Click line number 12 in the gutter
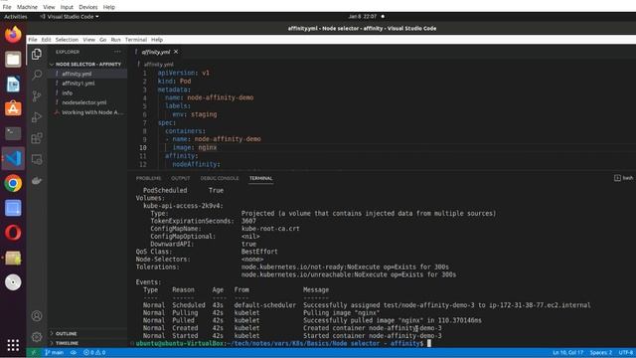Image resolution: width=636 pixels, height=358 pixels. point(143,164)
